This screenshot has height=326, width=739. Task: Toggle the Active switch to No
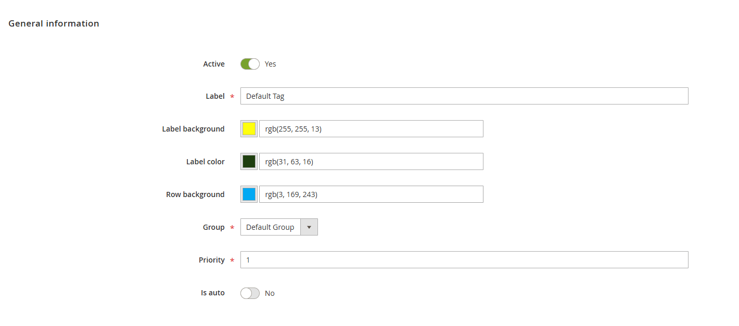coord(250,63)
